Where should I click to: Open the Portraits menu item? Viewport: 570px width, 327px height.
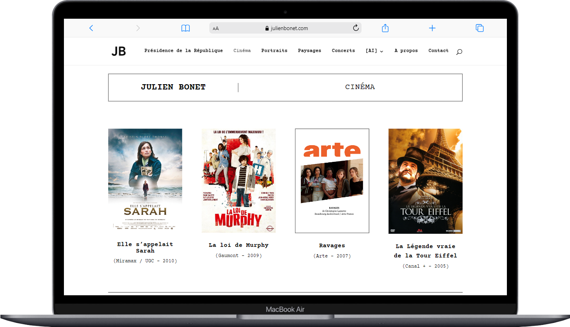point(274,51)
